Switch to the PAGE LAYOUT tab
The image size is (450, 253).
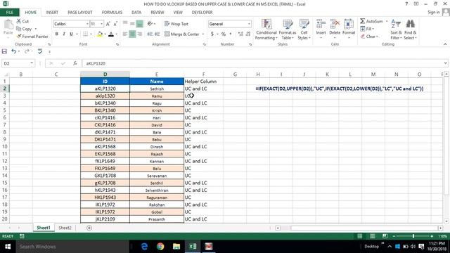tap(80, 13)
